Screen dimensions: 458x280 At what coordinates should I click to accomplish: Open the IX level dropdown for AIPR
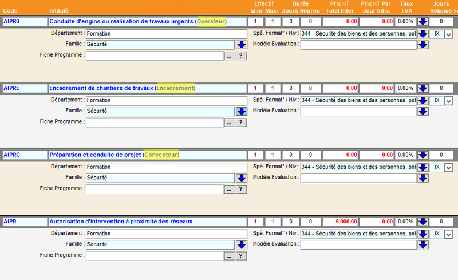pos(448,235)
